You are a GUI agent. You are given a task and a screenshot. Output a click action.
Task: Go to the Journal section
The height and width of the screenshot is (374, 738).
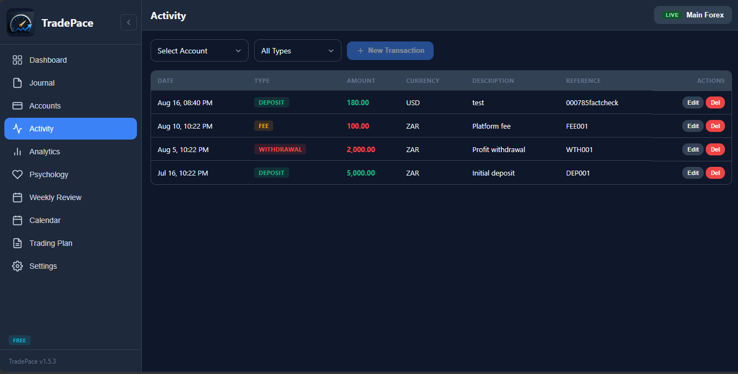(70, 83)
